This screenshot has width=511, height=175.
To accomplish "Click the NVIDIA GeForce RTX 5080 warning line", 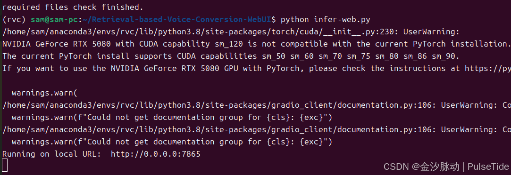I will (256, 44).
